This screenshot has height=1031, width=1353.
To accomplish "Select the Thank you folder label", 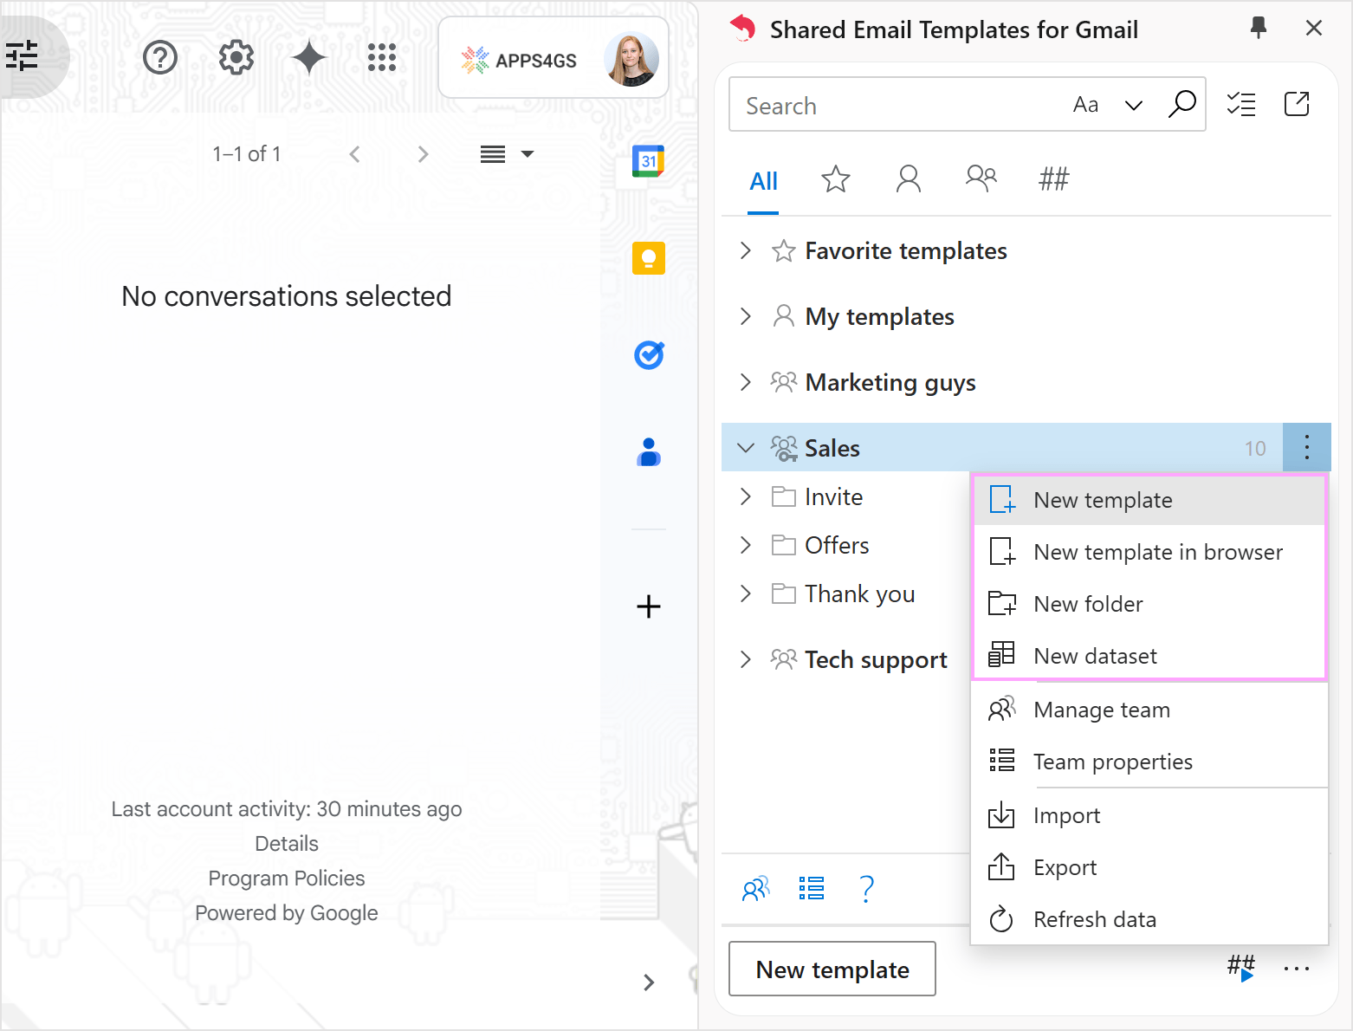I will [859, 594].
